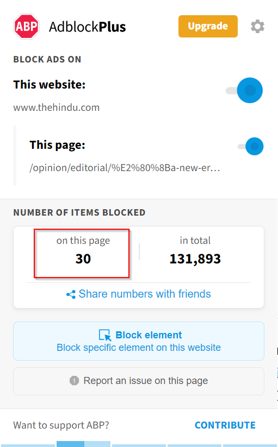Open settings via the gear icon
This screenshot has height=447, width=278.
click(x=257, y=27)
